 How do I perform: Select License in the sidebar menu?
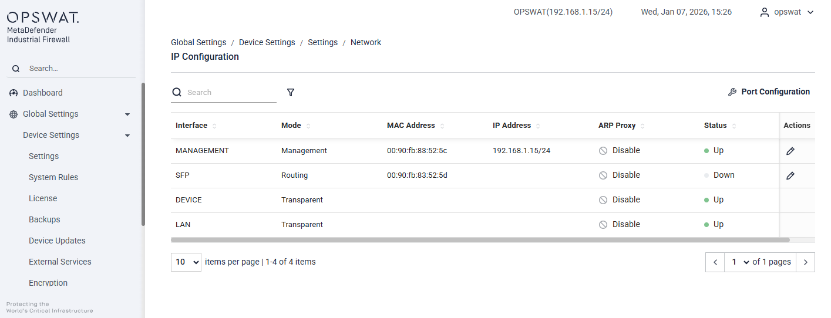click(43, 198)
